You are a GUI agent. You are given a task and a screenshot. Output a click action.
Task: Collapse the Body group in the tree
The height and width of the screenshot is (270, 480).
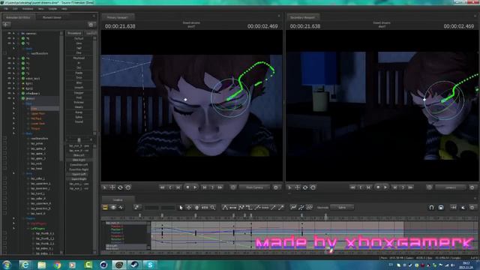(23, 133)
